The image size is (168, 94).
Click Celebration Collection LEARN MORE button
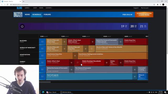144,15
